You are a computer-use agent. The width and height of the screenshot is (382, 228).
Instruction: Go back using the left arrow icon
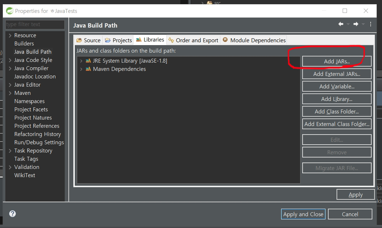pyautogui.click(x=341, y=24)
